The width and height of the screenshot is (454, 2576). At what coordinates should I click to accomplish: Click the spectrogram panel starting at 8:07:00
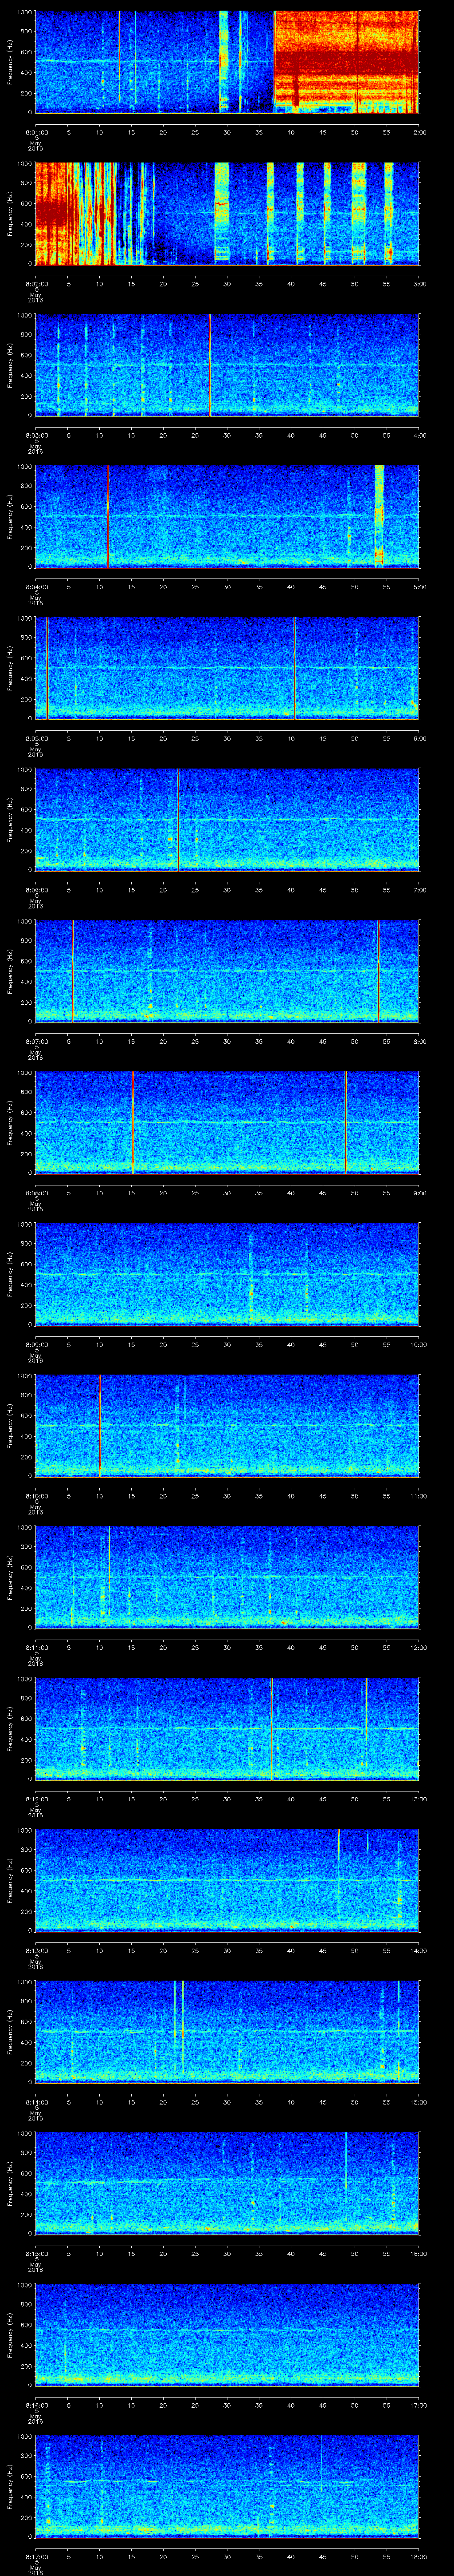click(x=227, y=971)
